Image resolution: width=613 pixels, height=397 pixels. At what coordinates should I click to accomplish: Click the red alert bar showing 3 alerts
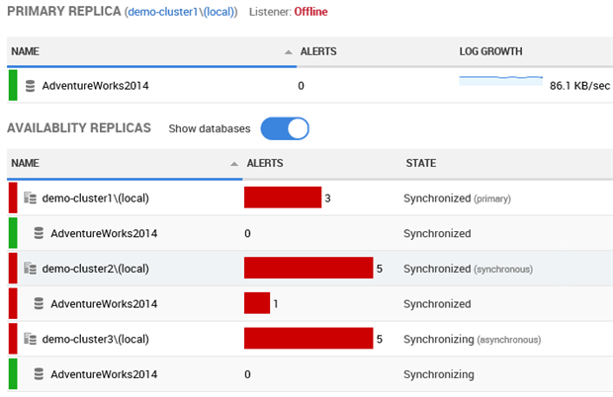pyautogui.click(x=283, y=198)
